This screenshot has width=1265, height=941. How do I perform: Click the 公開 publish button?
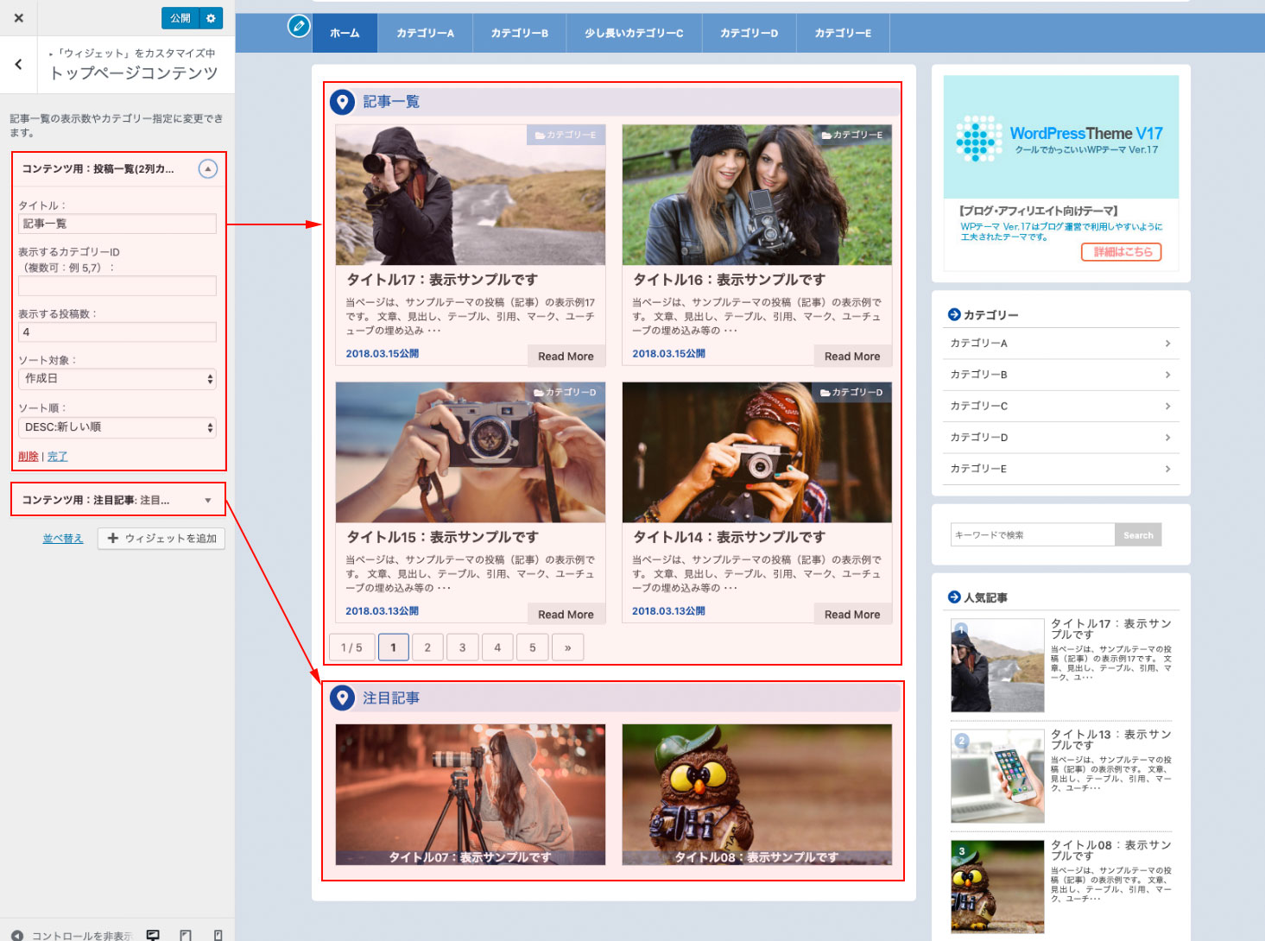(x=180, y=18)
